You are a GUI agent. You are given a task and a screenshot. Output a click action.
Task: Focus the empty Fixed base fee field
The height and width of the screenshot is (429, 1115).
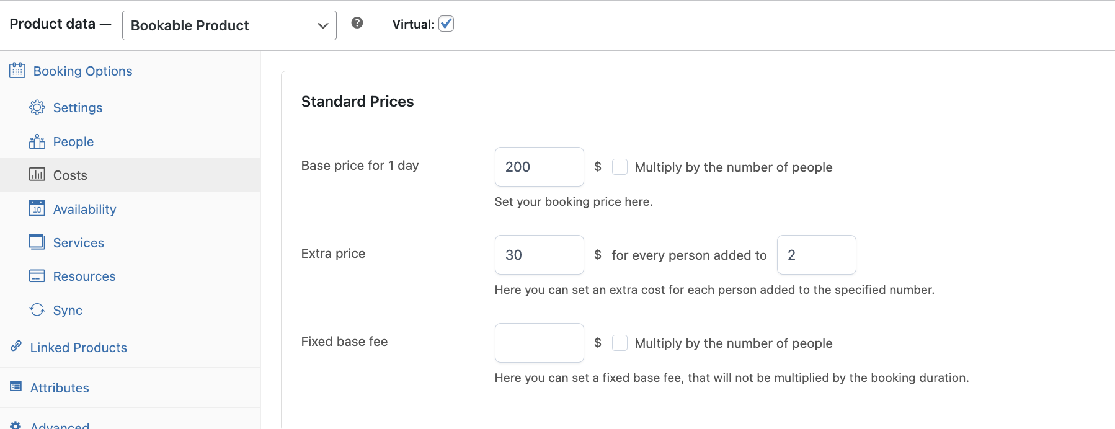(x=539, y=343)
